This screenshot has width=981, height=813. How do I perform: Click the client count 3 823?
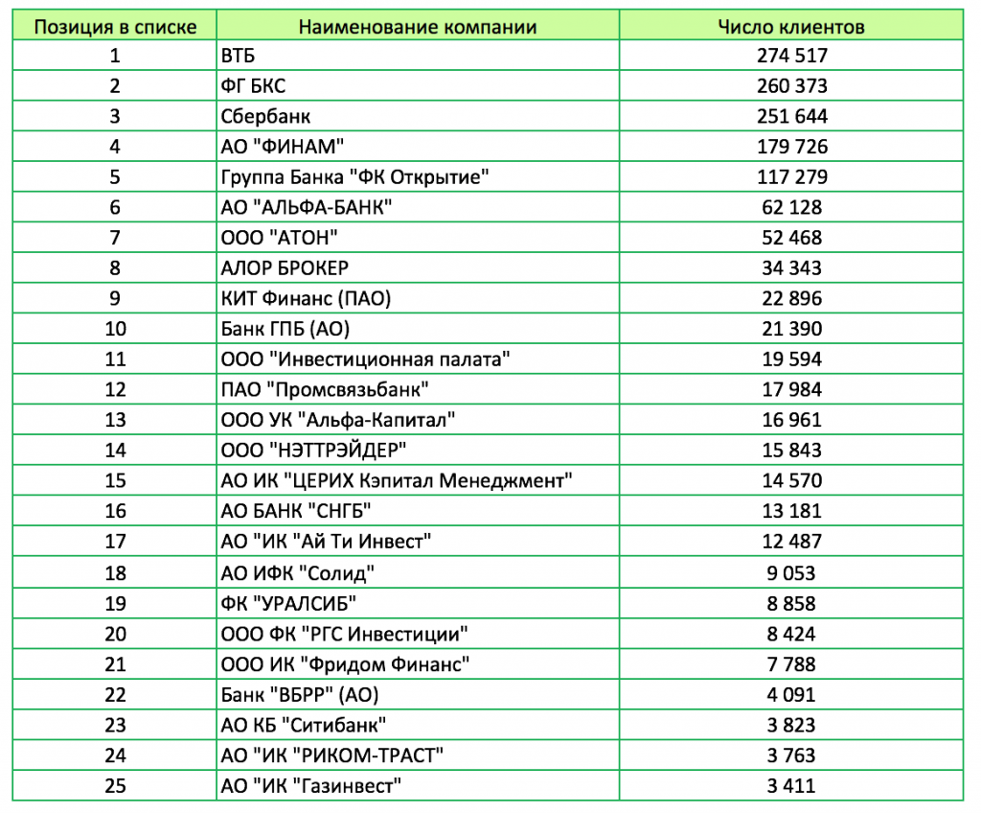click(x=791, y=725)
